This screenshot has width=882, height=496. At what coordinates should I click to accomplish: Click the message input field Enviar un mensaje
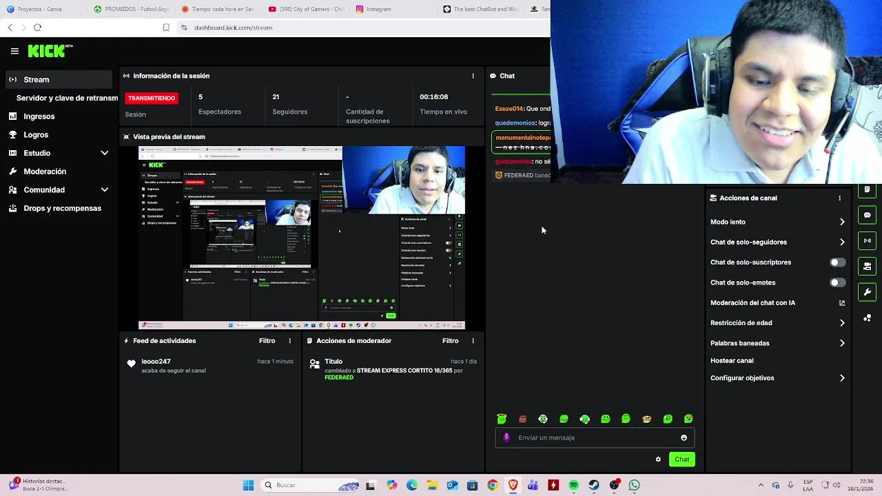(596, 437)
